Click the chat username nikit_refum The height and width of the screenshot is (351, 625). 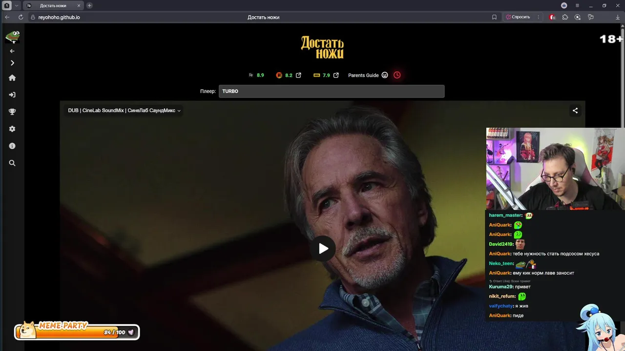[x=502, y=296]
